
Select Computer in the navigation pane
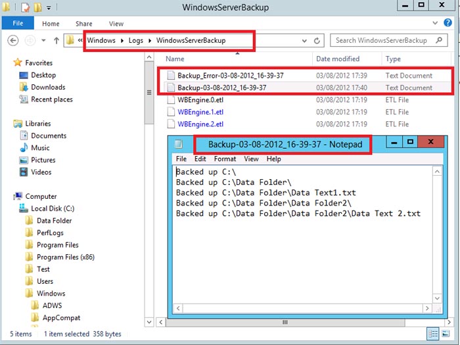click(41, 196)
